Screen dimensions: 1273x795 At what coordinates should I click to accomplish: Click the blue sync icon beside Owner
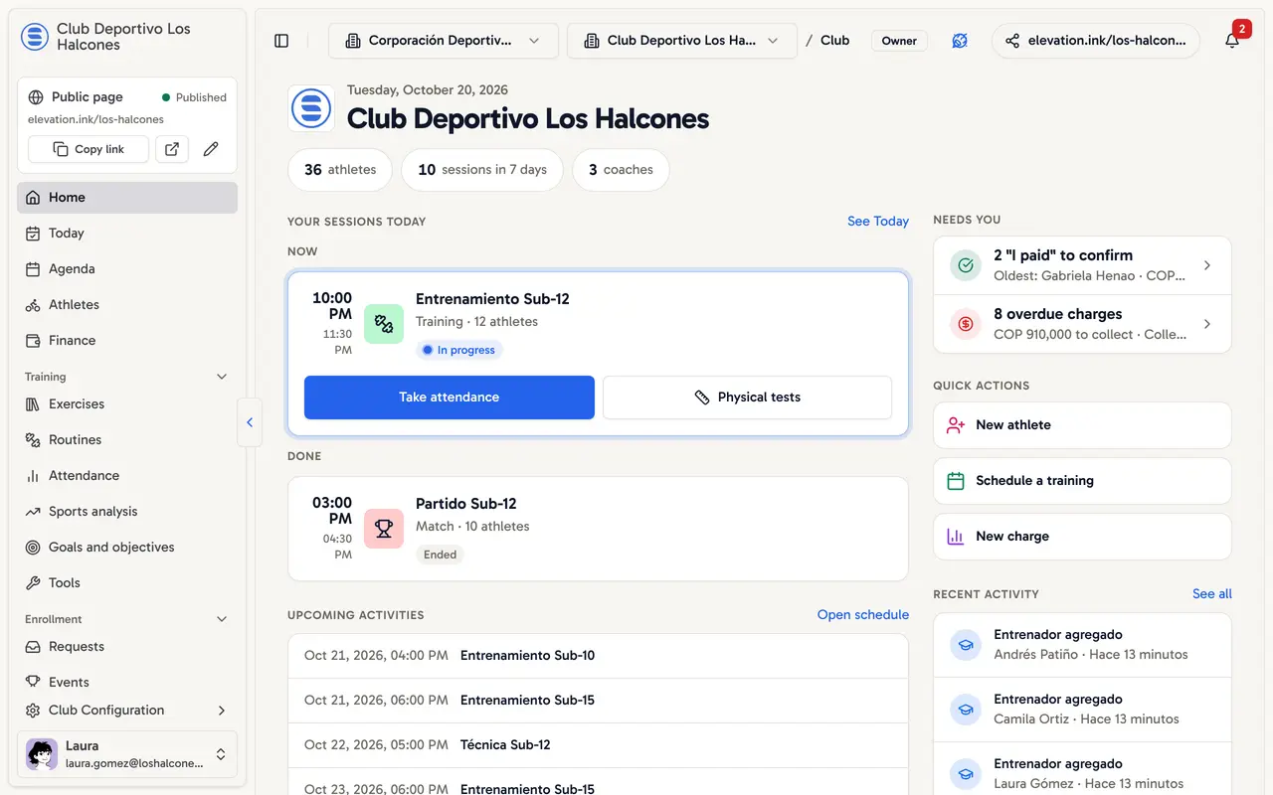coord(960,41)
